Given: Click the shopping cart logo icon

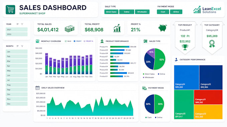Looking at the screenshot, I should click(x=10, y=10).
